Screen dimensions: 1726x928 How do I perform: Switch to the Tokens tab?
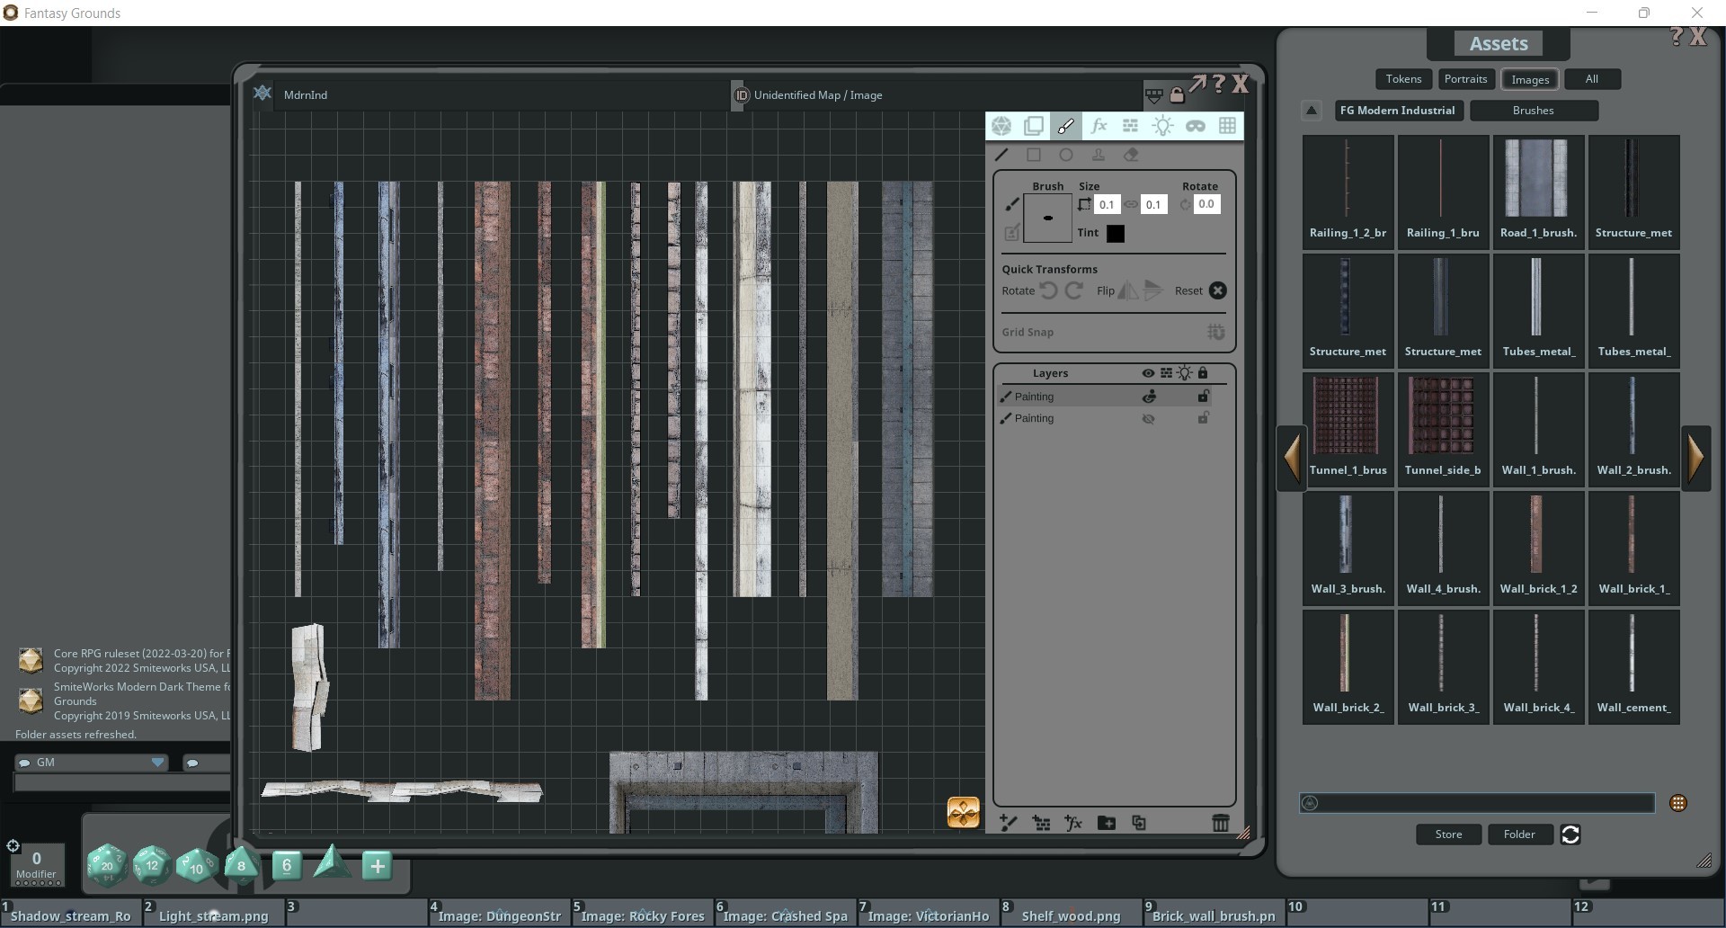point(1403,79)
